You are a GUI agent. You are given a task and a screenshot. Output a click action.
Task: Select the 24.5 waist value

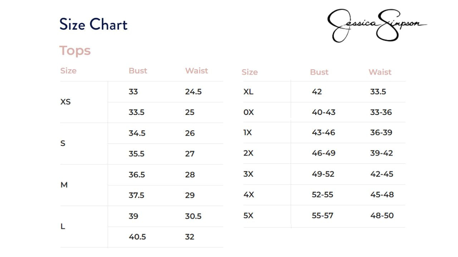193,92
